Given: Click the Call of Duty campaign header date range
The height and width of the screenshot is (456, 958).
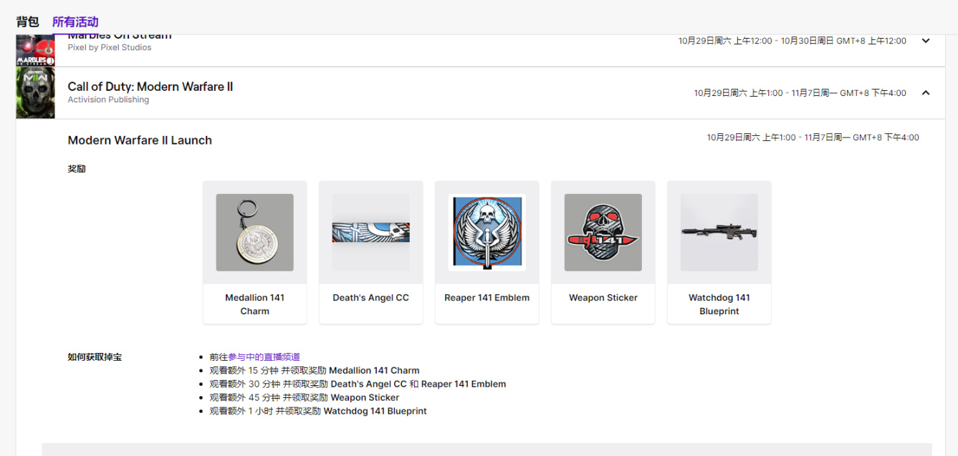Looking at the screenshot, I should pyautogui.click(x=800, y=93).
